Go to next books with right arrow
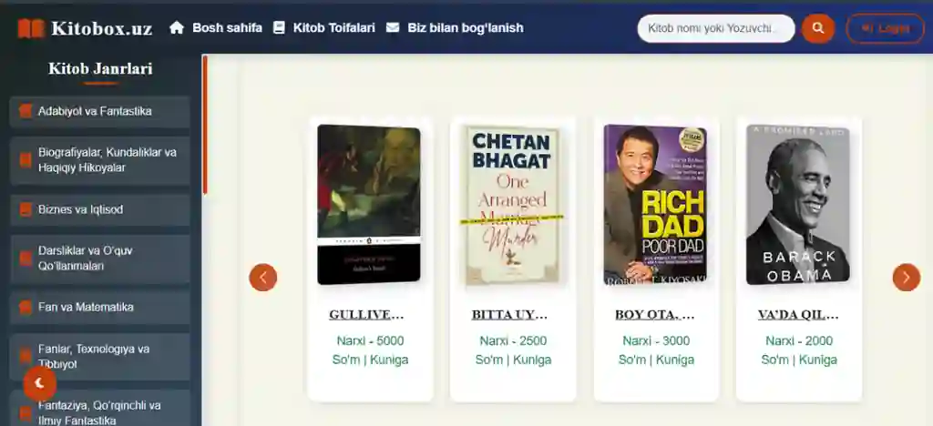Image resolution: width=933 pixels, height=426 pixels. pos(907,278)
